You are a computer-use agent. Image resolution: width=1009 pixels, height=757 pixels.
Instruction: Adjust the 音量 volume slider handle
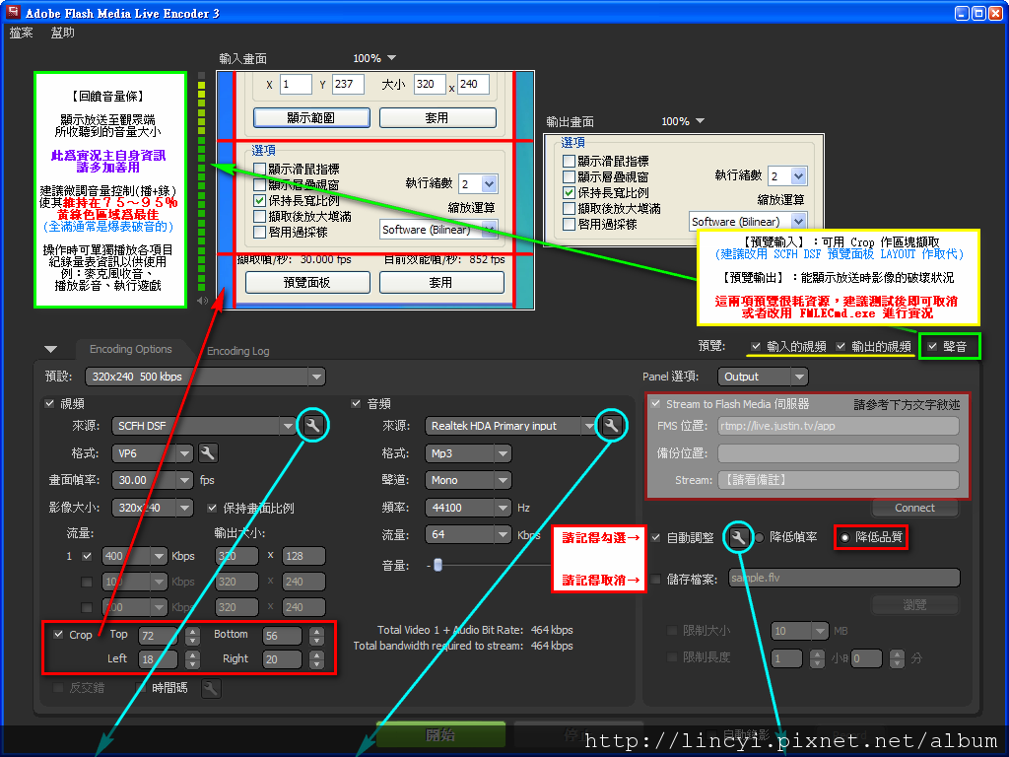pyautogui.click(x=438, y=565)
